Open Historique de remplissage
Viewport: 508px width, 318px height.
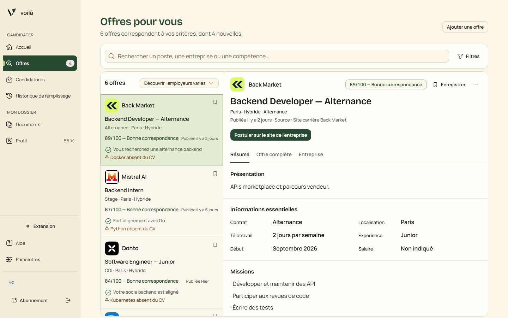pos(40,96)
